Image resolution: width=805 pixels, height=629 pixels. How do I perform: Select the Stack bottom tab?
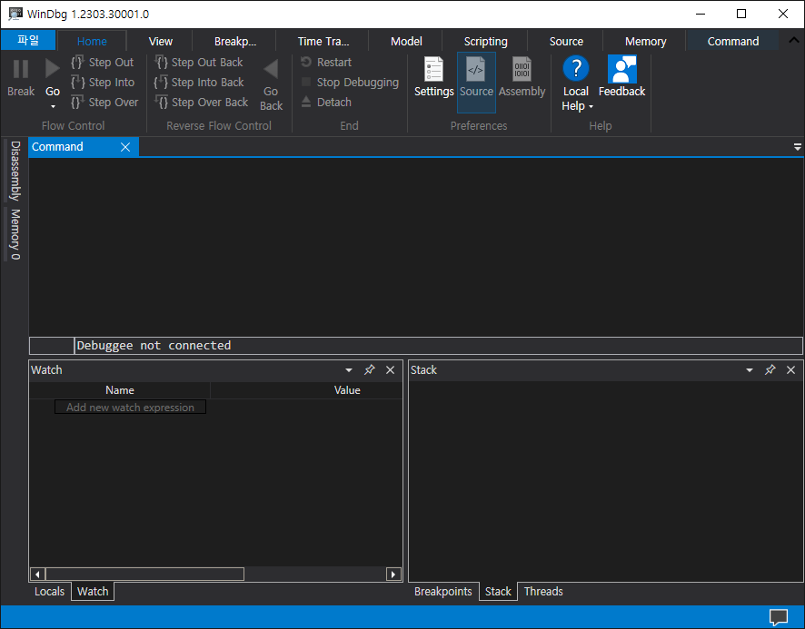(x=498, y=592)
